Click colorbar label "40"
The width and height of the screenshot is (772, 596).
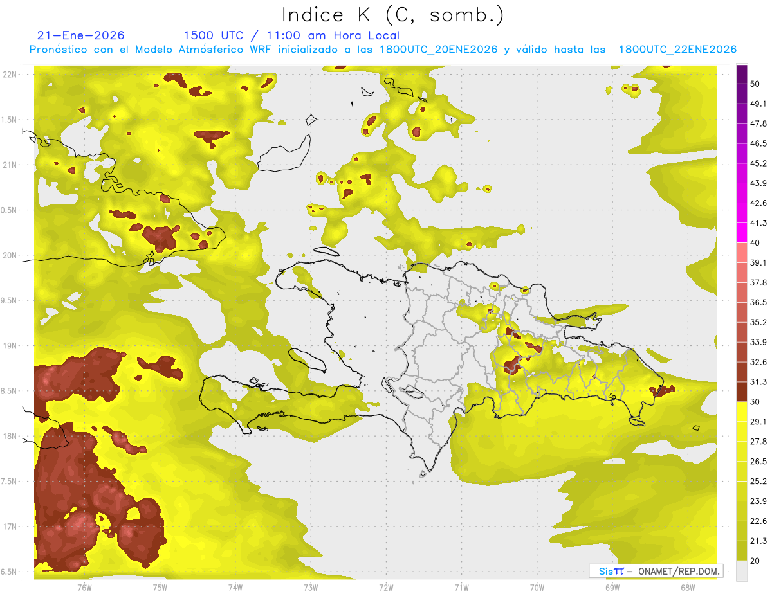756,243
